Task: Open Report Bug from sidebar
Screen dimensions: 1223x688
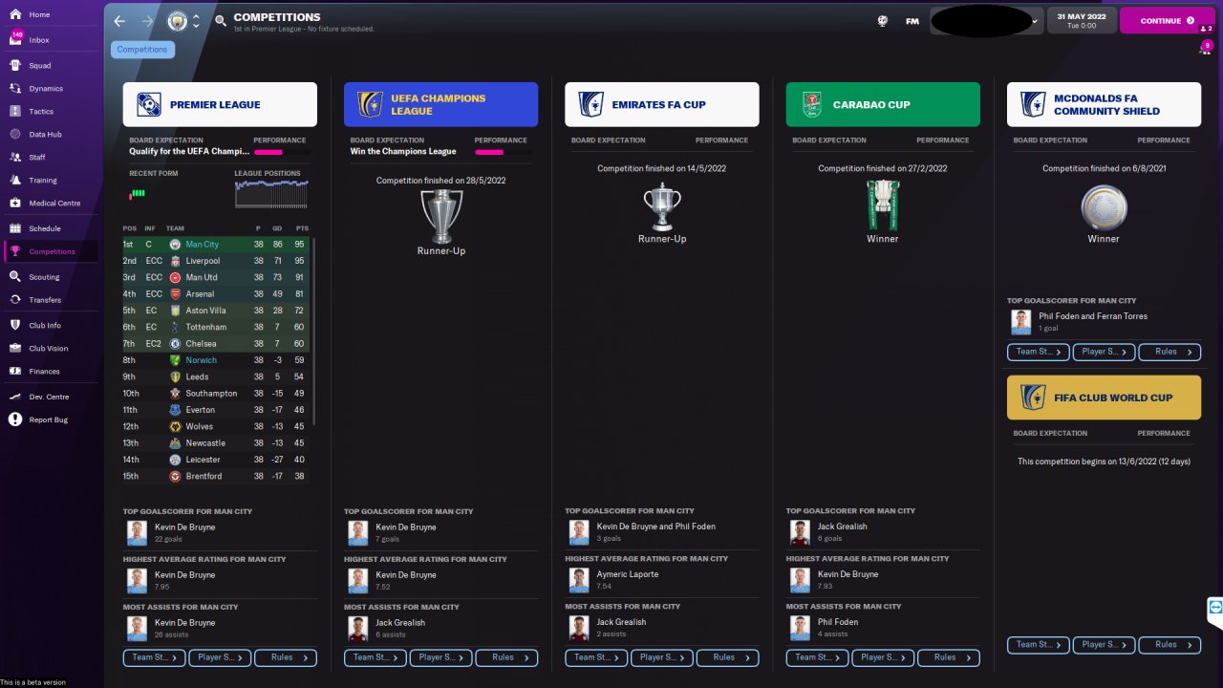Action: pos(50,419)
